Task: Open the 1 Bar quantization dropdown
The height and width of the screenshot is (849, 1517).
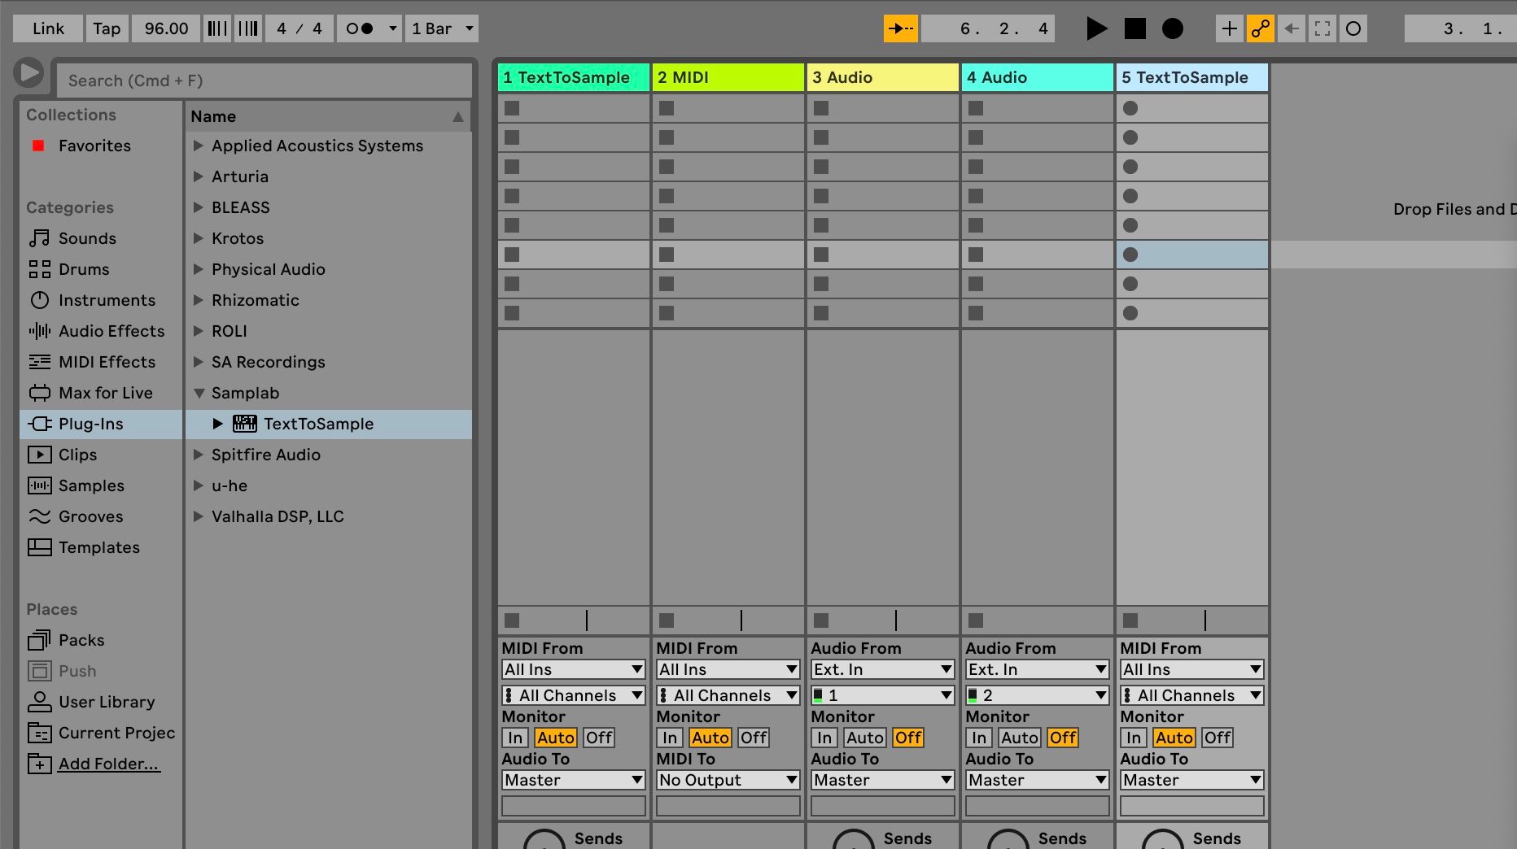Action: coord(442,28)
